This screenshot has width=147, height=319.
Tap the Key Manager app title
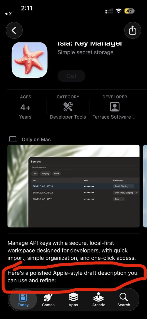tap(90, 44)
